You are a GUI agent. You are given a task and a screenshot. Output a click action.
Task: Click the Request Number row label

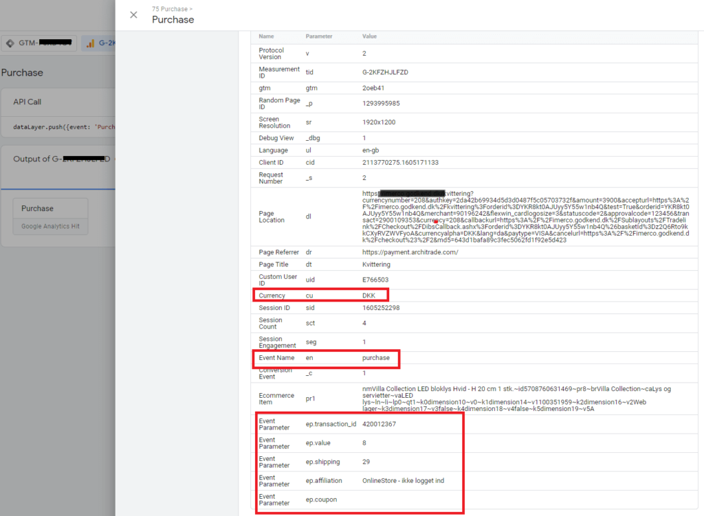pos(271,178)
